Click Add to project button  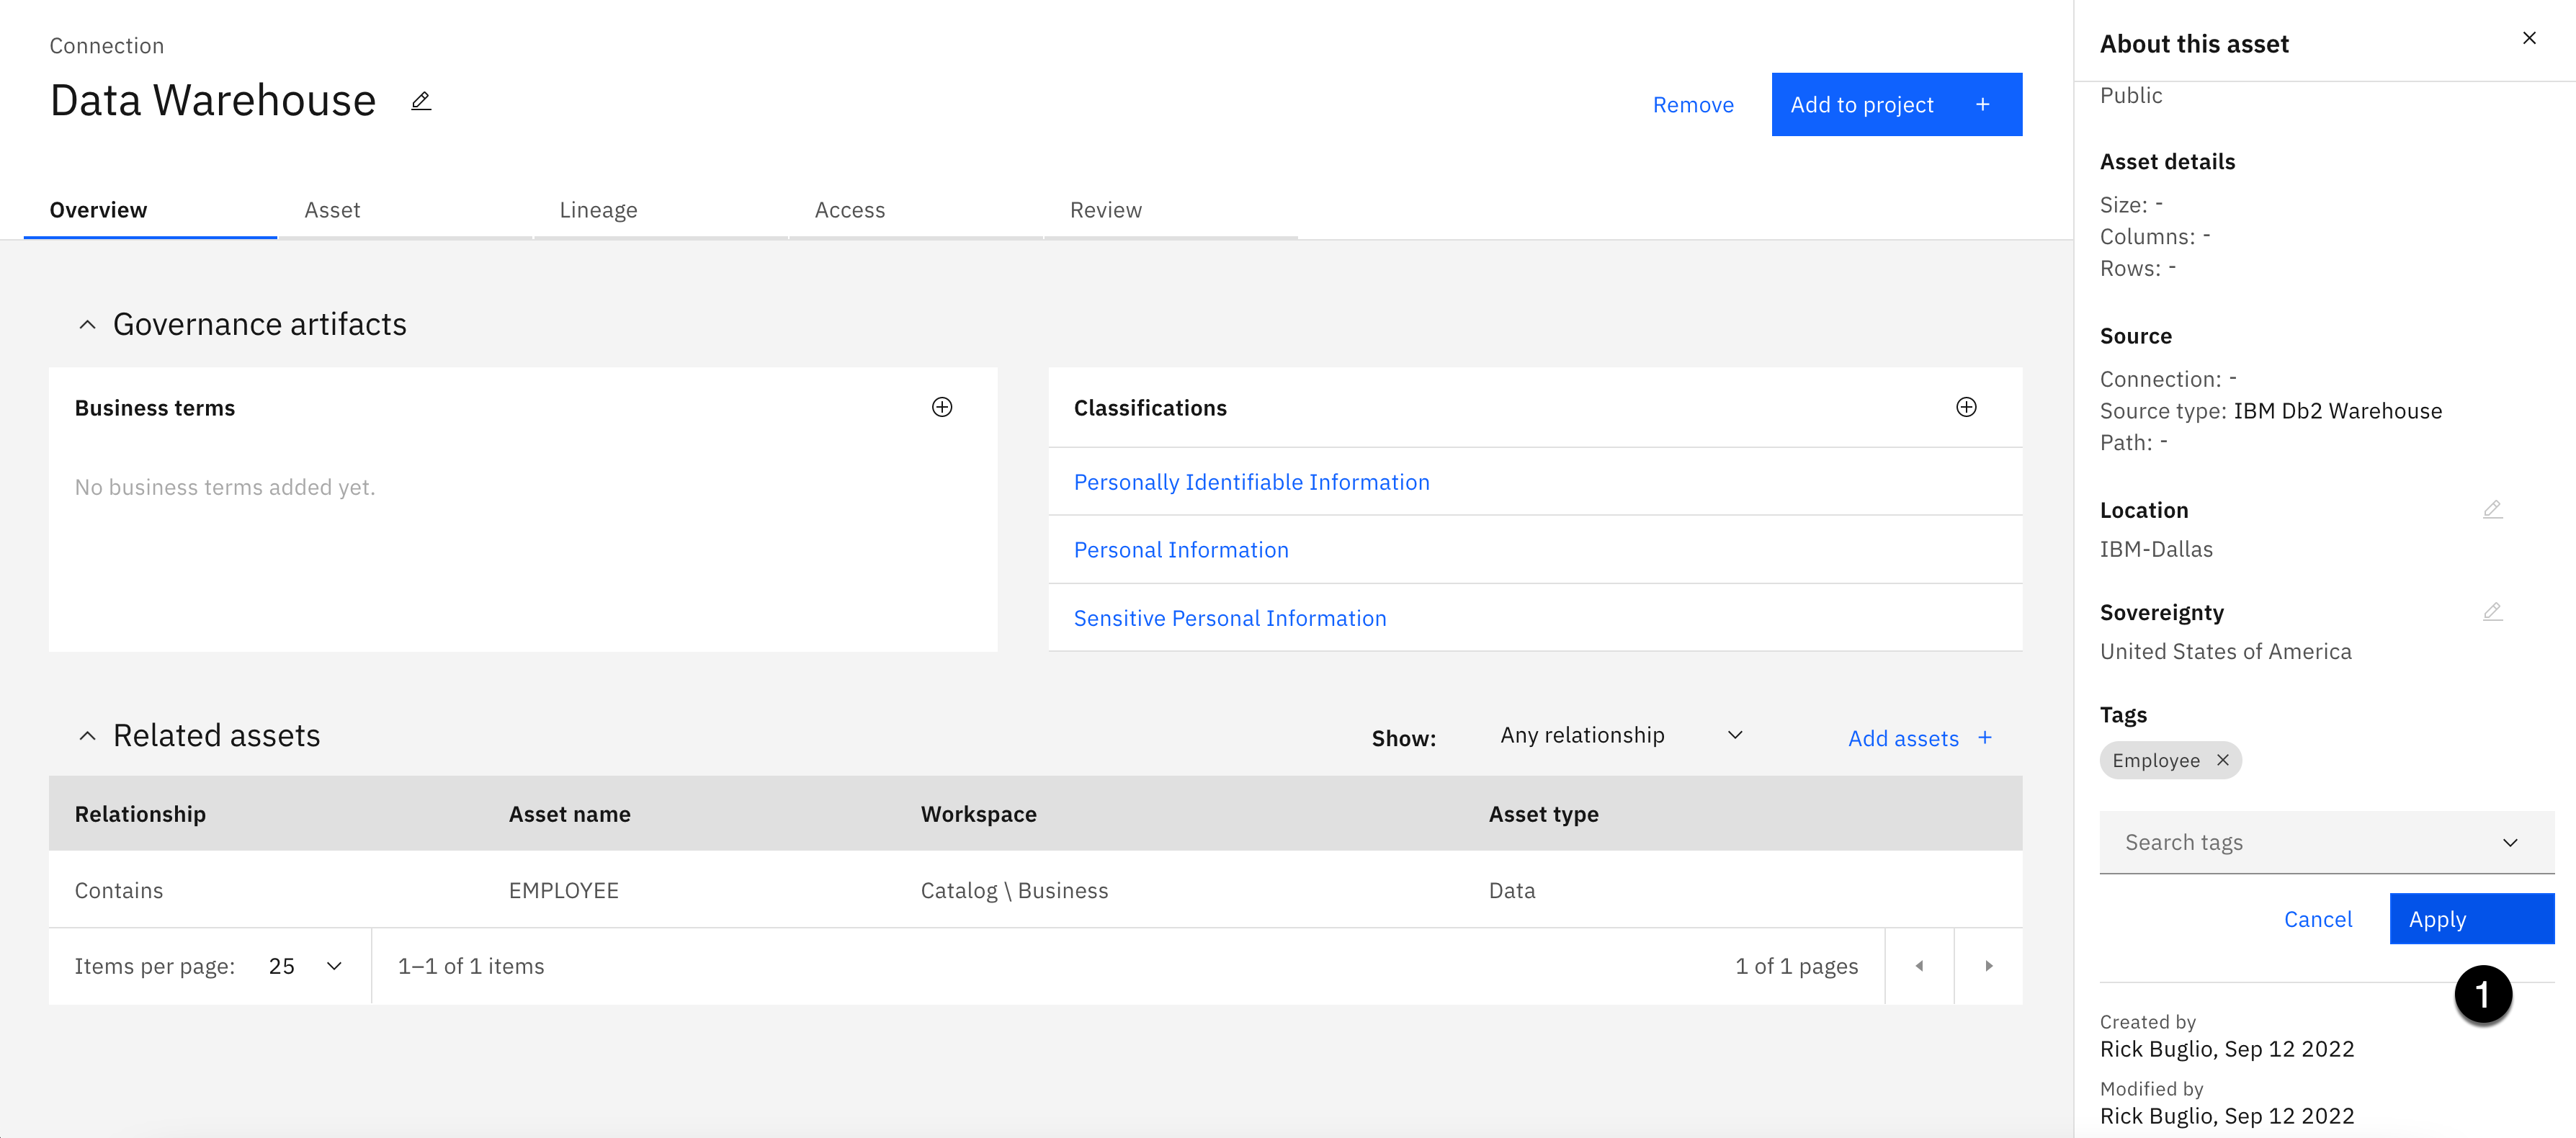click(1895, 104)
